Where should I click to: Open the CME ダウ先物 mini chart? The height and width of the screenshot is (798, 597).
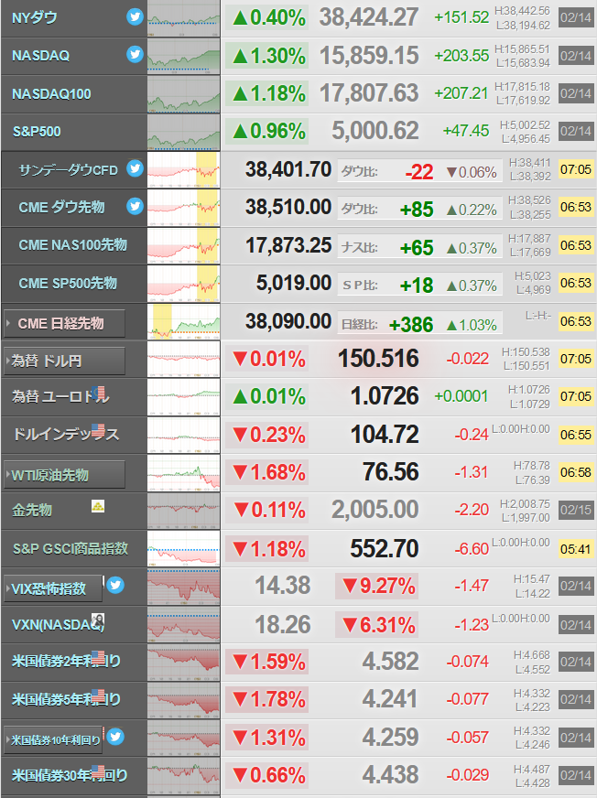click(x=184, y=208)
